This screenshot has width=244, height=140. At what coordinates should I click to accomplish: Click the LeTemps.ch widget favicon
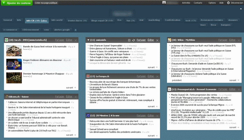pyautogui.click(x=88, y=76)
